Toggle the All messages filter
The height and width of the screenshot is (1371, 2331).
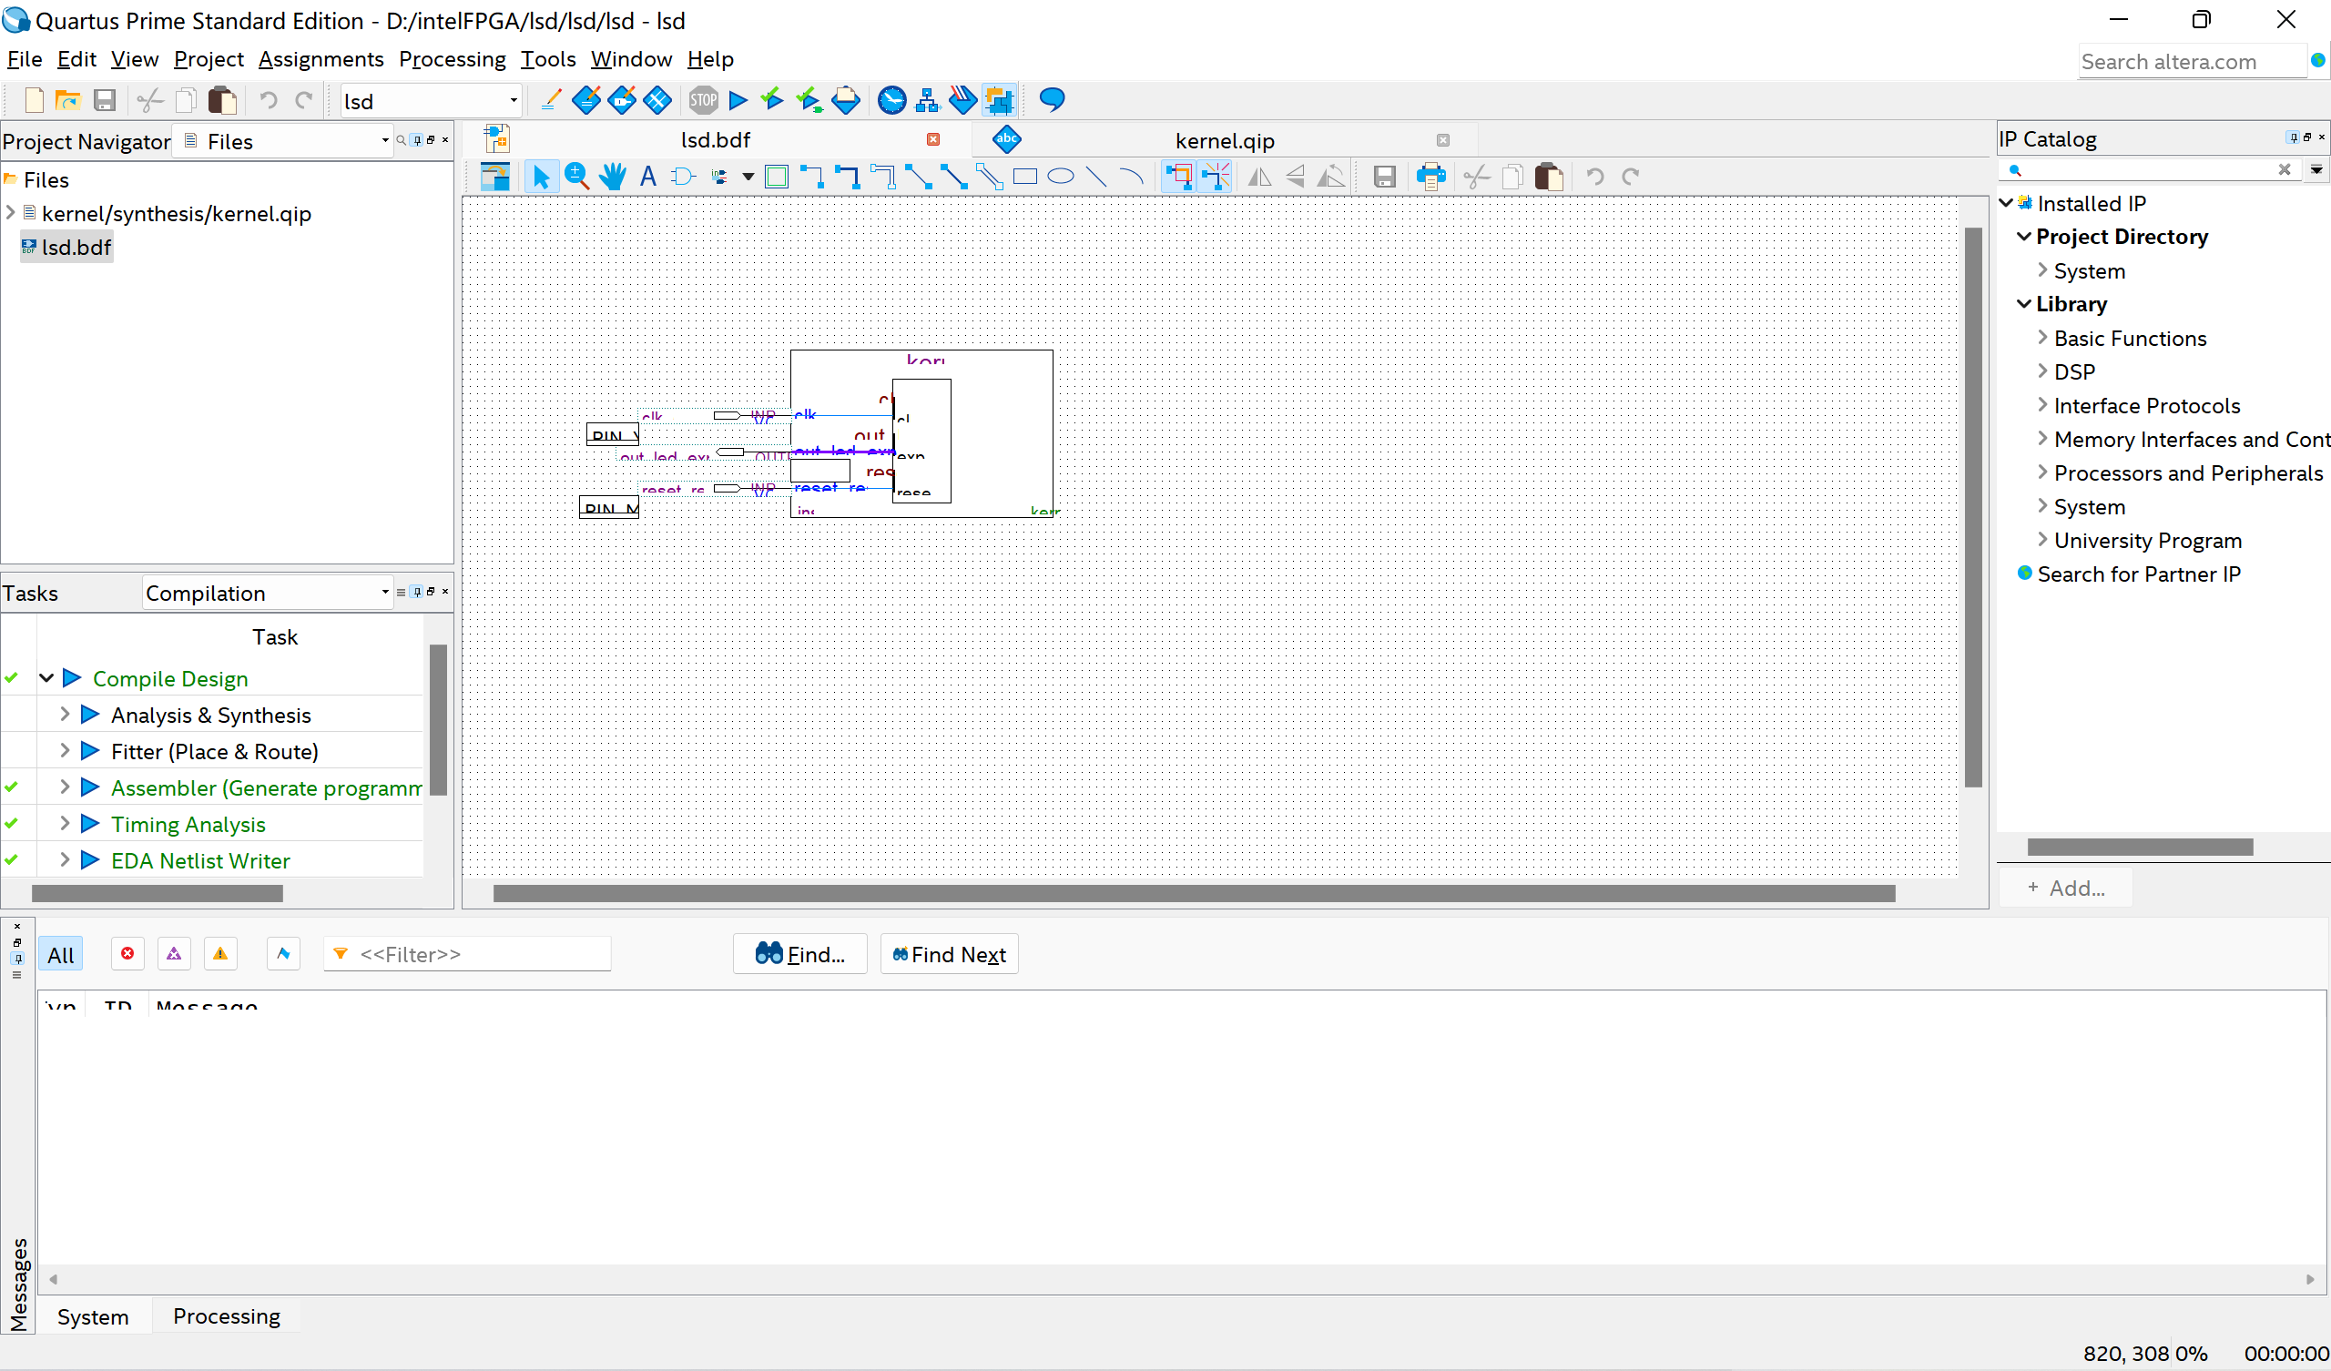tap(60, 955)
